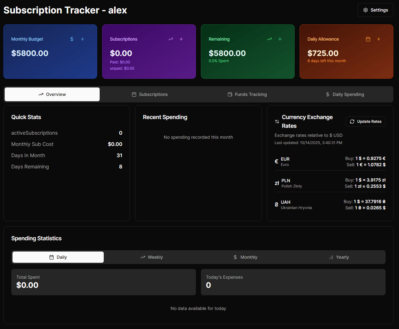Click the calendar icon on Daily Allowance card
The height and width of the screenshot is (329, 399).
click(x=368, y=39)
